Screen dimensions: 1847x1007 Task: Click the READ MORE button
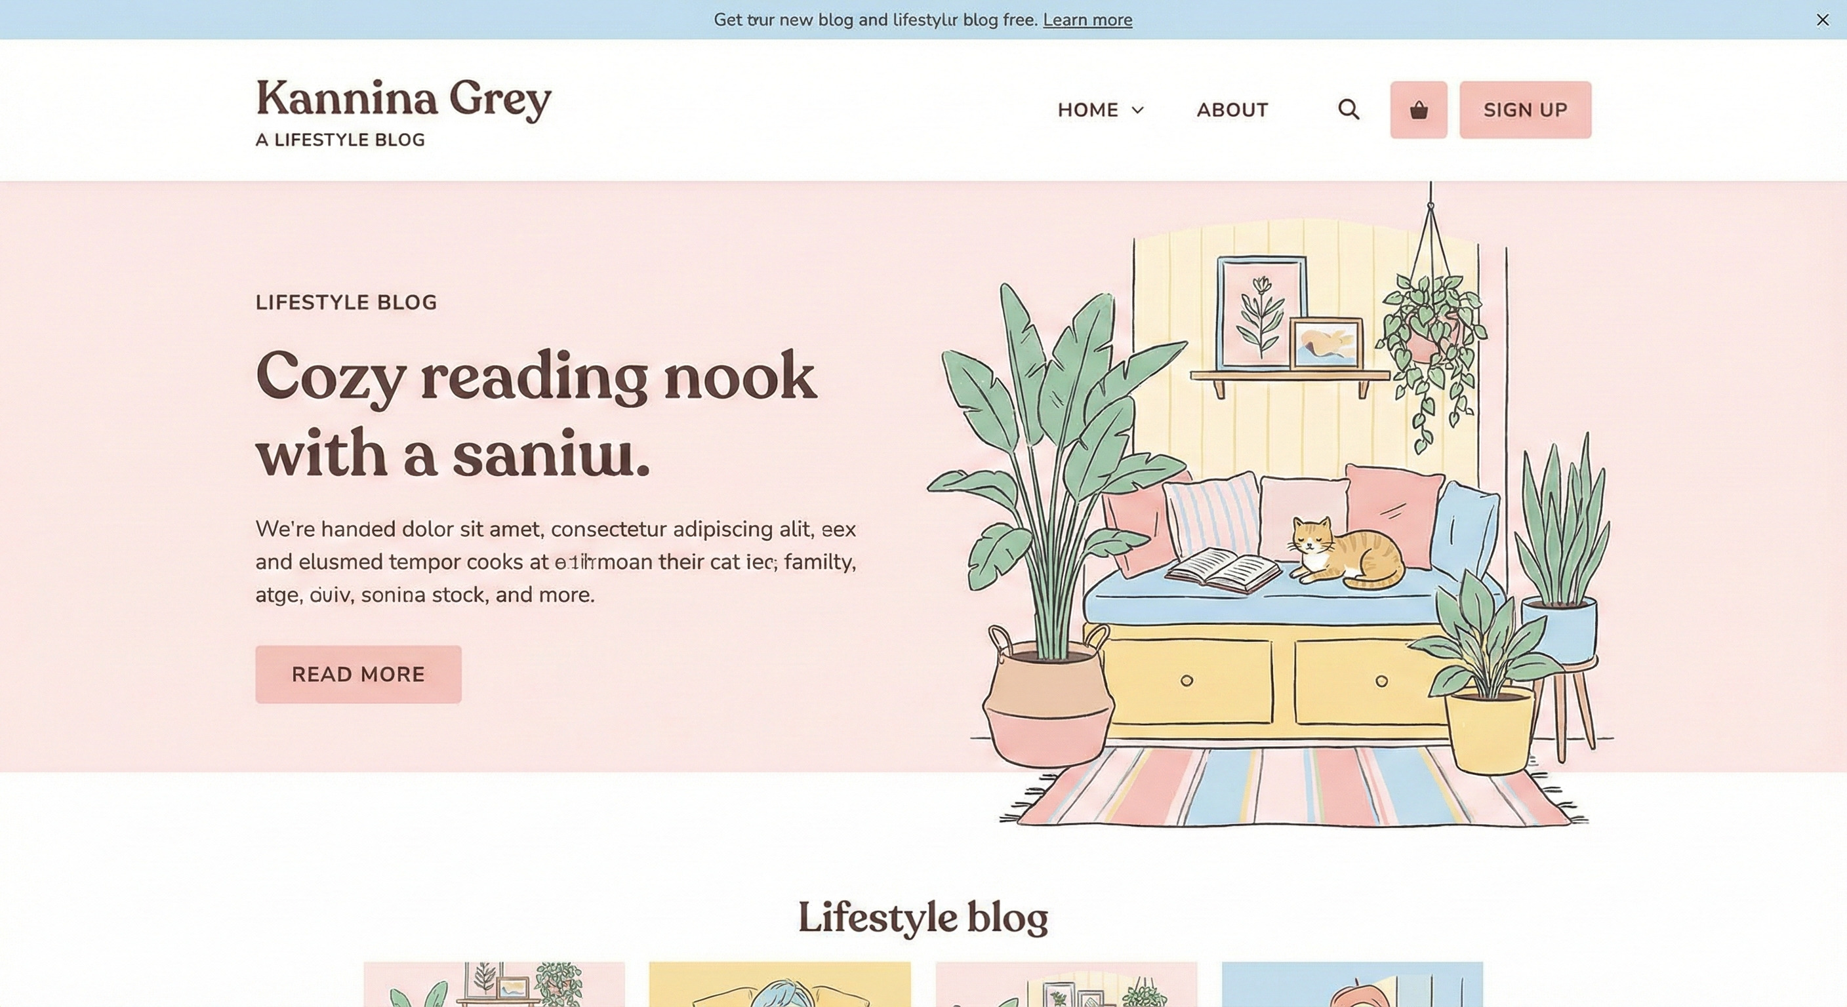click(x=359, y=675)
